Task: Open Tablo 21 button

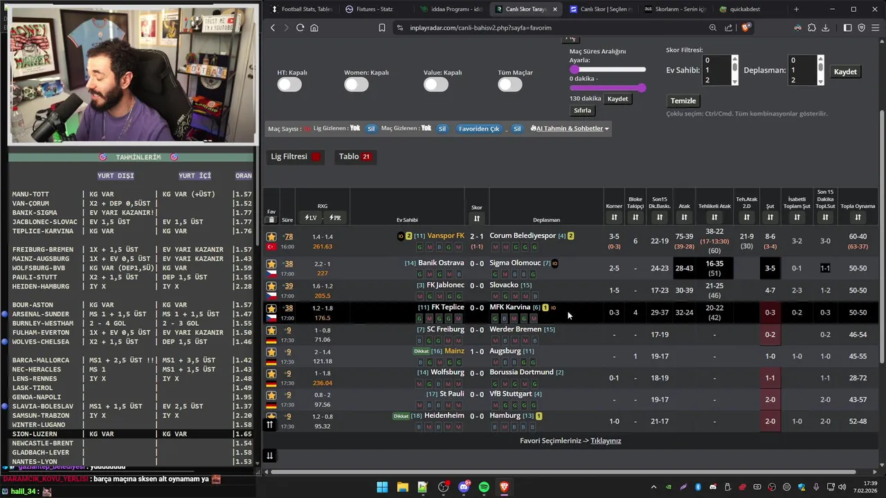Action: [355, 156]
